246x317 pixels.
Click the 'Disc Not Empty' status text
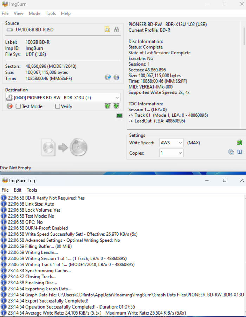(15, 168)
